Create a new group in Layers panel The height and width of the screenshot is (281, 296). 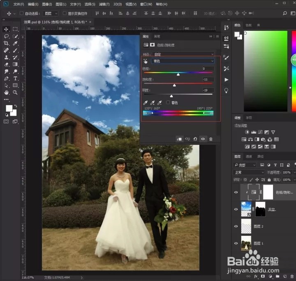277,276
